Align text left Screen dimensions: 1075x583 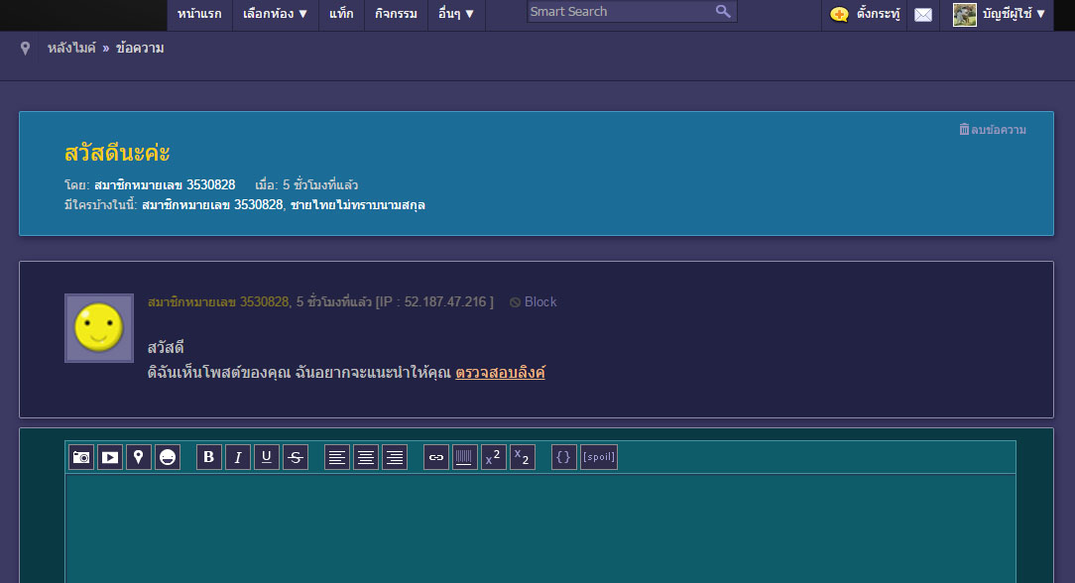click(x=336, y=457)
